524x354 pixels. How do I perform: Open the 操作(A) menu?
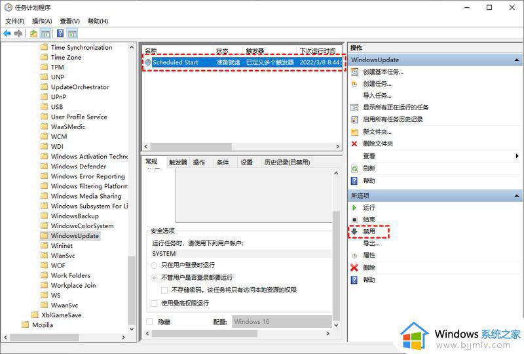pyautogui.click(x=42, y=21)
